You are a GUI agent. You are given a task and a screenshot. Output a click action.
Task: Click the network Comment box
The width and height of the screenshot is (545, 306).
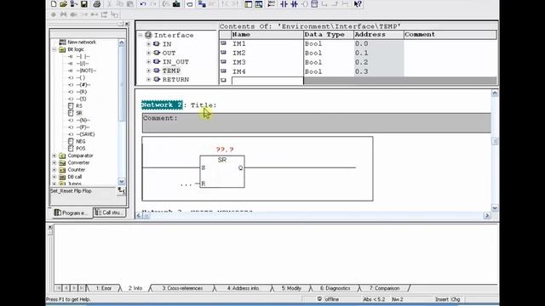[x=317, y=122]
